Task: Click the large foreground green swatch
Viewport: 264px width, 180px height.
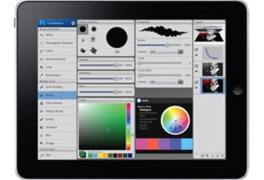Action: 83,154
